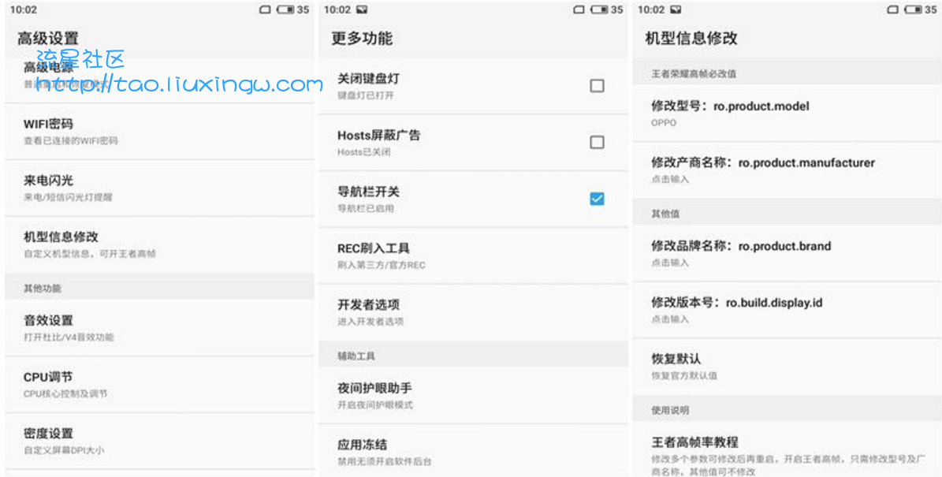
Task: Click battery percentage 35 on 高级设置 screen
Action: pos(303,9)
